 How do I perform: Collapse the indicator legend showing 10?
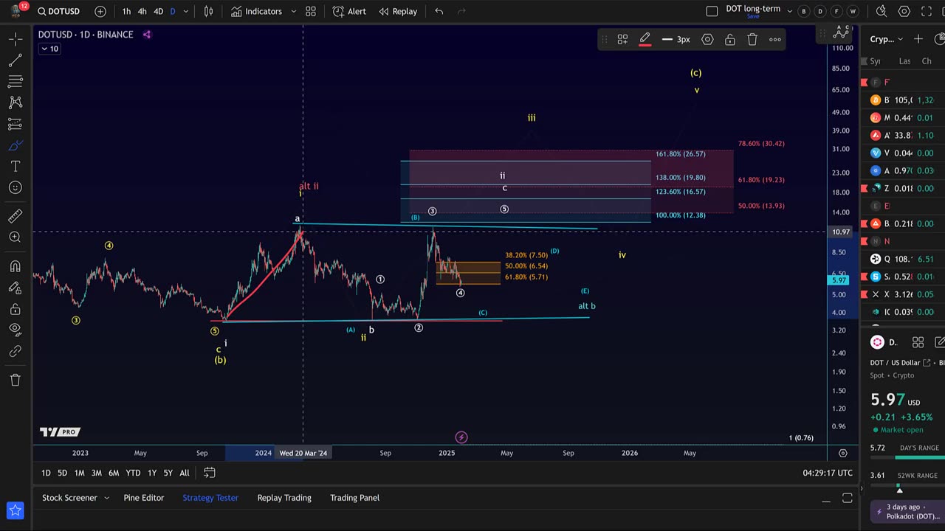(49, 49)
